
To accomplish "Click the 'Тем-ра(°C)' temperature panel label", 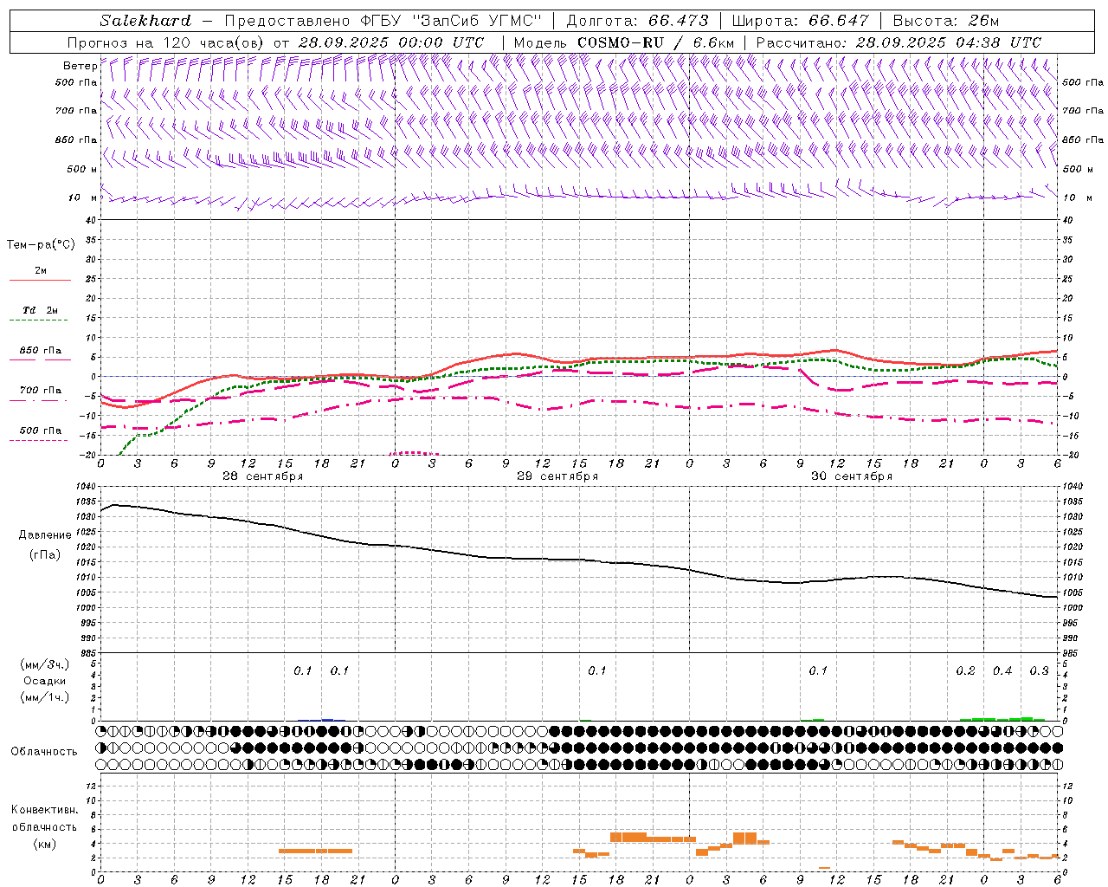I will point(41,245).
